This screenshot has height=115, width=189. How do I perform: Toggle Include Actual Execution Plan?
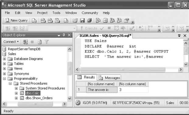(x=150, y=29)
